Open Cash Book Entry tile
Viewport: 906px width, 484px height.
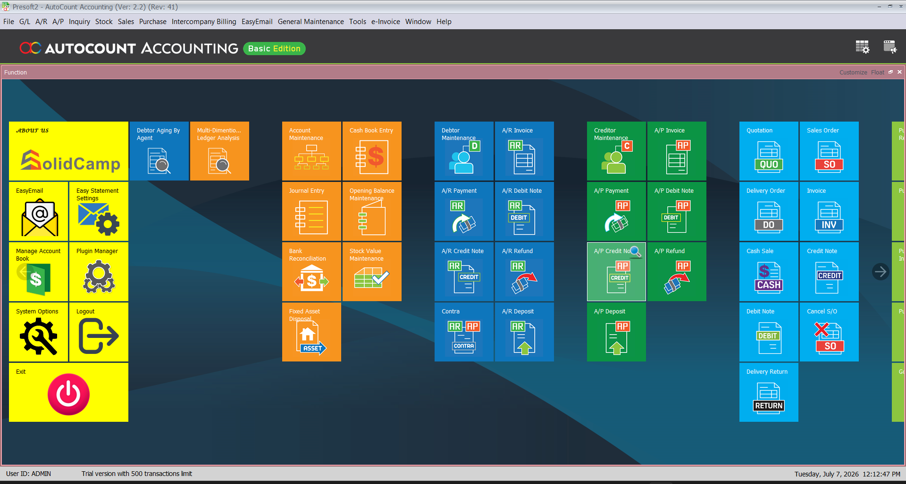[372, 151]
